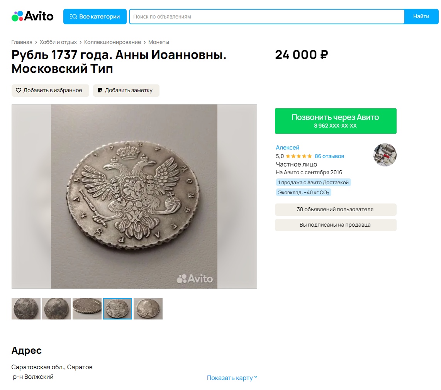The height and width of the screenshot is (390, 441).
Task: Click the Avito logo
Action: coord(32,16)
